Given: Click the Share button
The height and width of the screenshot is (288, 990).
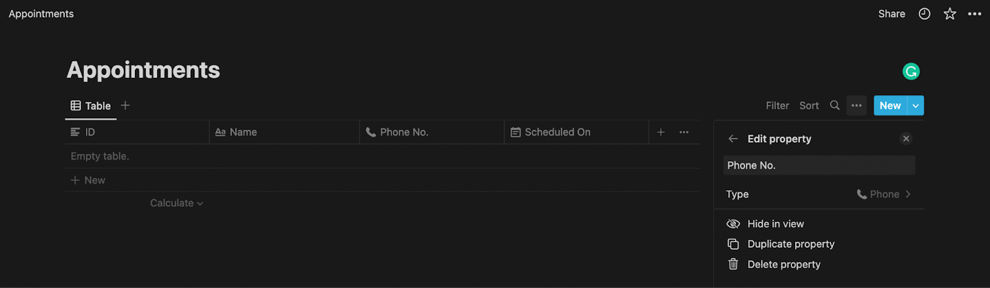Looking at the screenshot, I should pyautogui.click(x=892, y=14).
